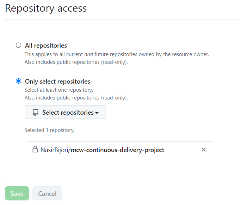Click the 'Selected 1 repository.' status text
The width and height of the screenshot is (240, 205).
click(x=49, y=130)
